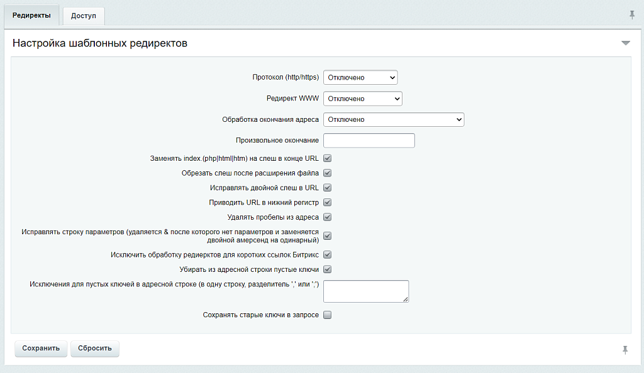The width and height of the screenshot is (644, 373).
Task: Click the Произвольное окончание input field
Action: (x=369, y=140)
